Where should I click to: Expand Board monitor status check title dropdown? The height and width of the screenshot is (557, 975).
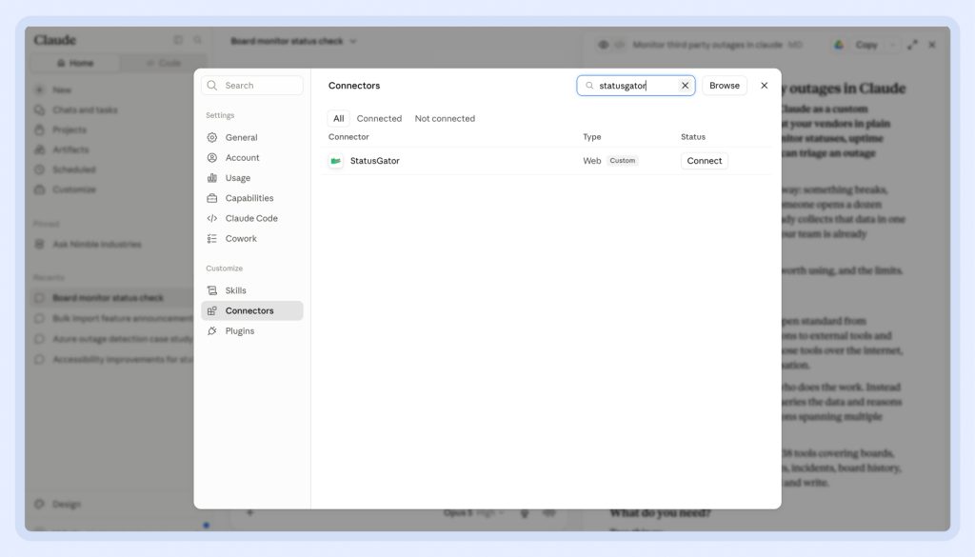pyautogui.click(x=352, y=41)
